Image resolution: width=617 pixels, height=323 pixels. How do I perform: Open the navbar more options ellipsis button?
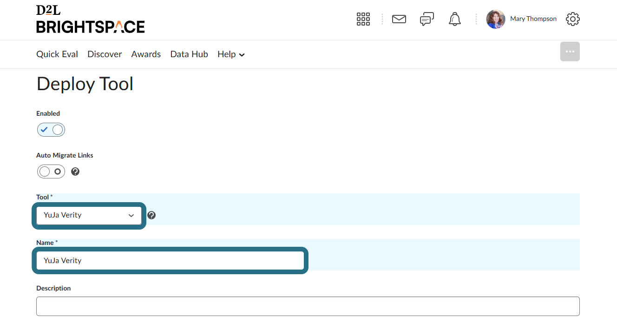tap(570, 52)
